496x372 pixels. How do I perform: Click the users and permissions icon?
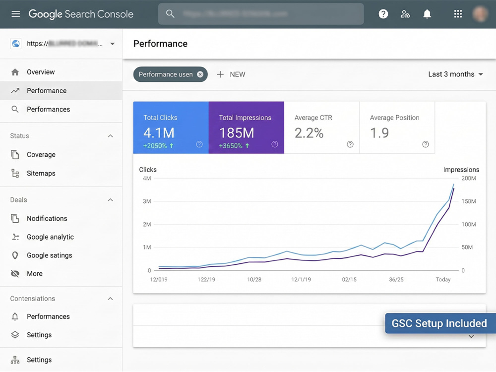click(x=405, y=14)
